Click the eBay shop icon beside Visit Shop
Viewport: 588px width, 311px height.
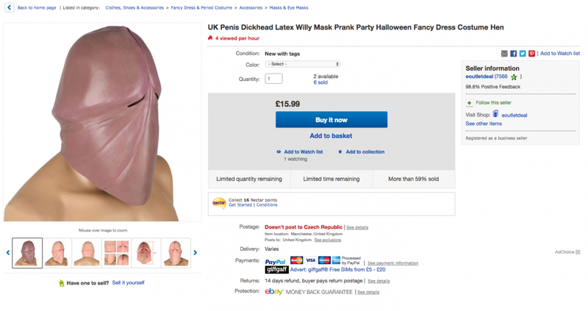click(x=495, y=115)
